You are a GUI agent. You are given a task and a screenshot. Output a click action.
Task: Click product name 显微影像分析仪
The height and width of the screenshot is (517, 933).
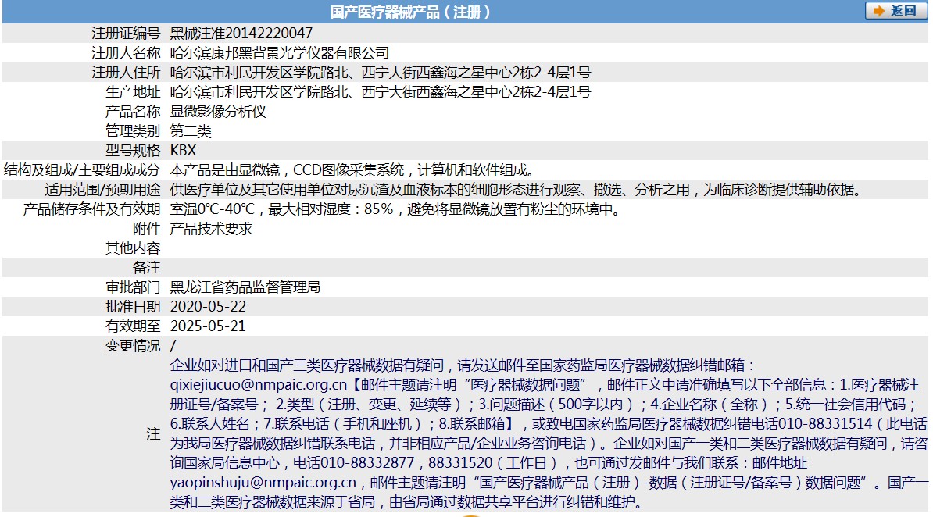[x=218, y=112]
